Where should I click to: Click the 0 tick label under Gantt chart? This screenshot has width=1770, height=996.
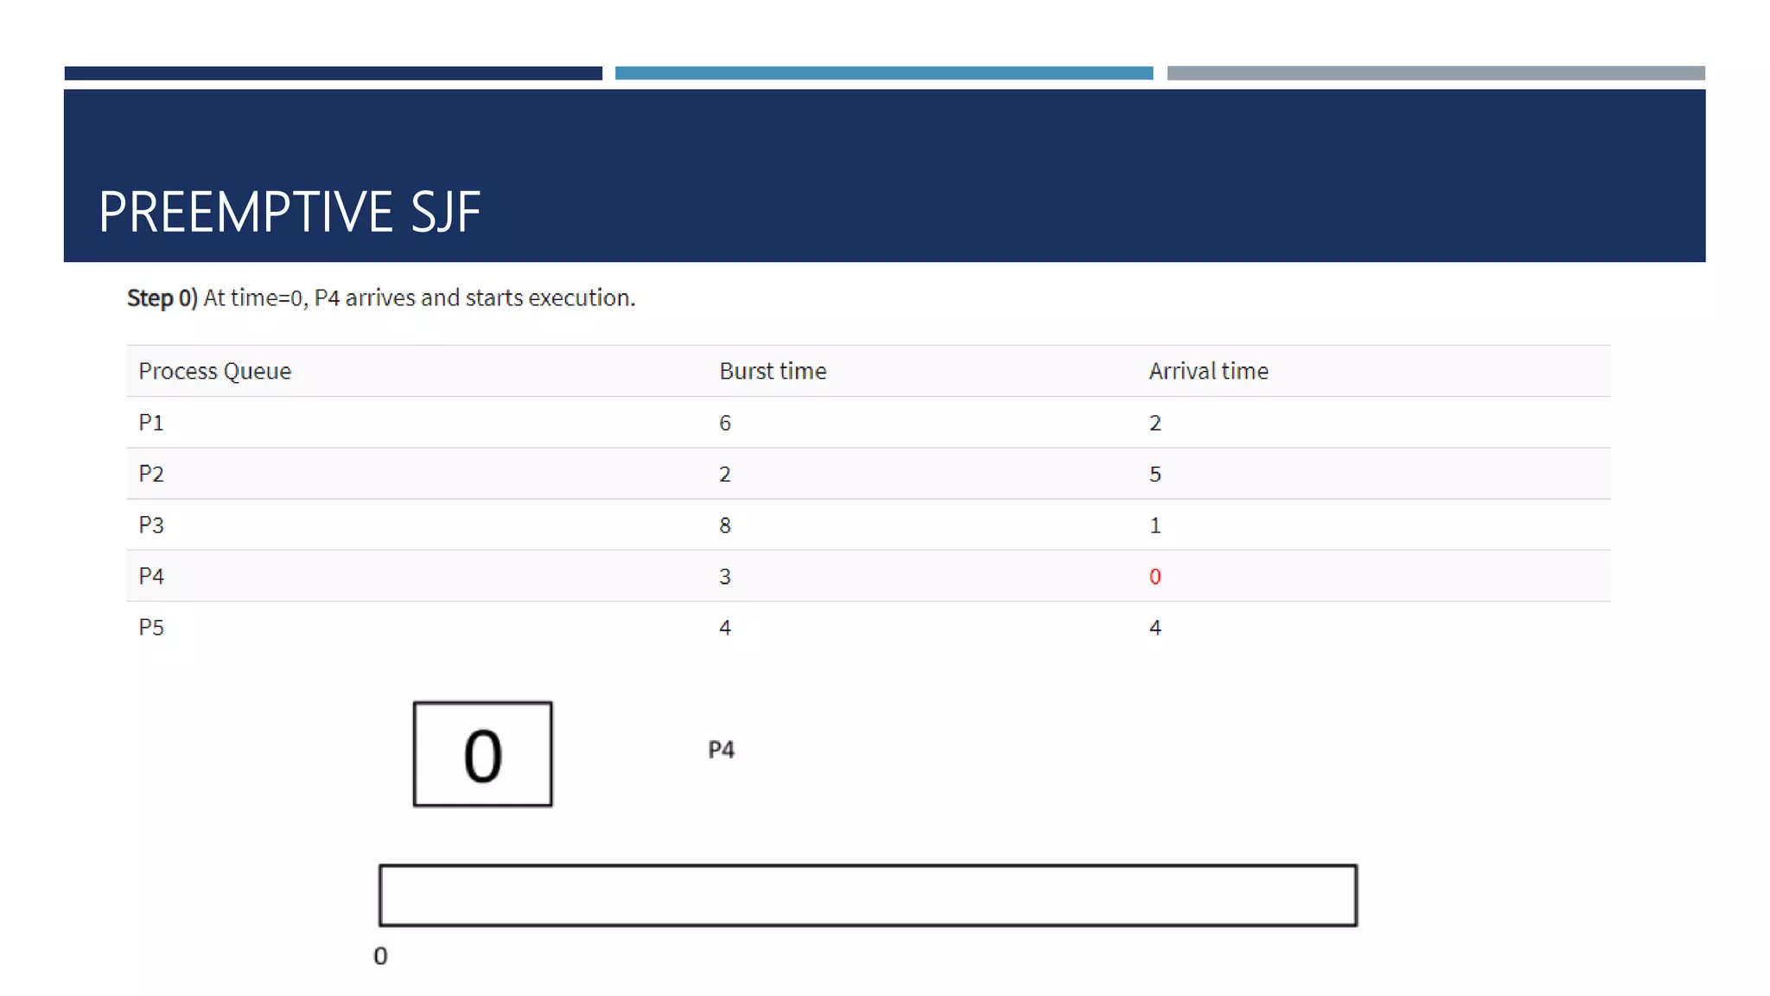click(380, 955)
